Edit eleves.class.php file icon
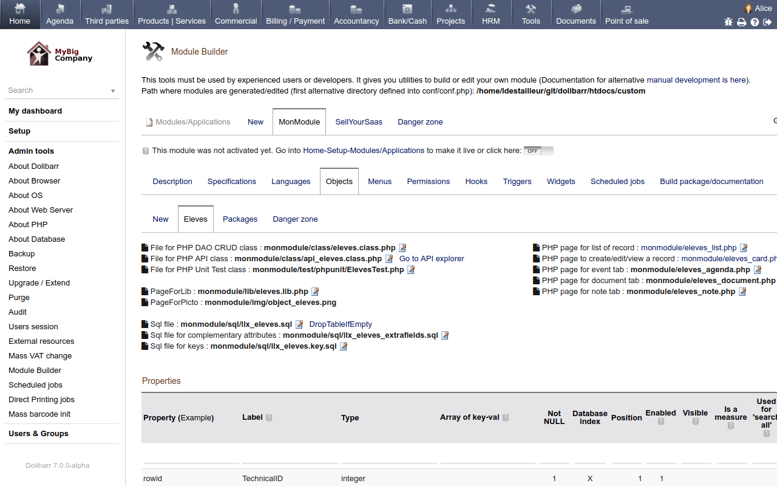Viewport: 777px width, 486px height. coord(402,248)
